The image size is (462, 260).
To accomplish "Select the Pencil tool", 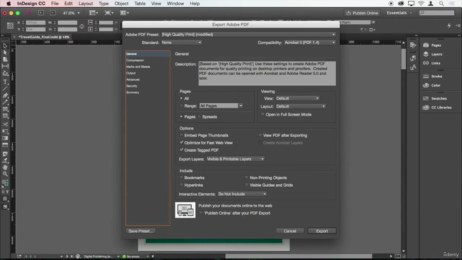I will [5, 103].
